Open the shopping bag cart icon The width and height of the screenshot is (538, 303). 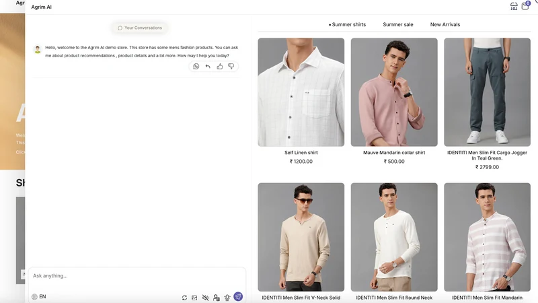[525, 6]
